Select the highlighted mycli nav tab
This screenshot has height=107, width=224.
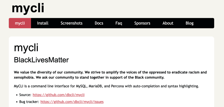20,23
